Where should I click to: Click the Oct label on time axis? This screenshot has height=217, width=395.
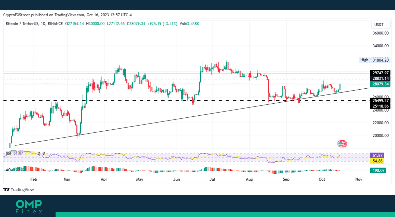tap(322, 179)
